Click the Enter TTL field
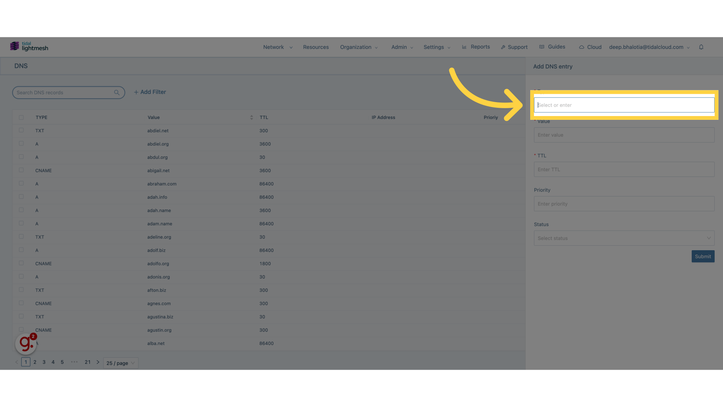This screenshot has height=407, width=723. (624, 170)
